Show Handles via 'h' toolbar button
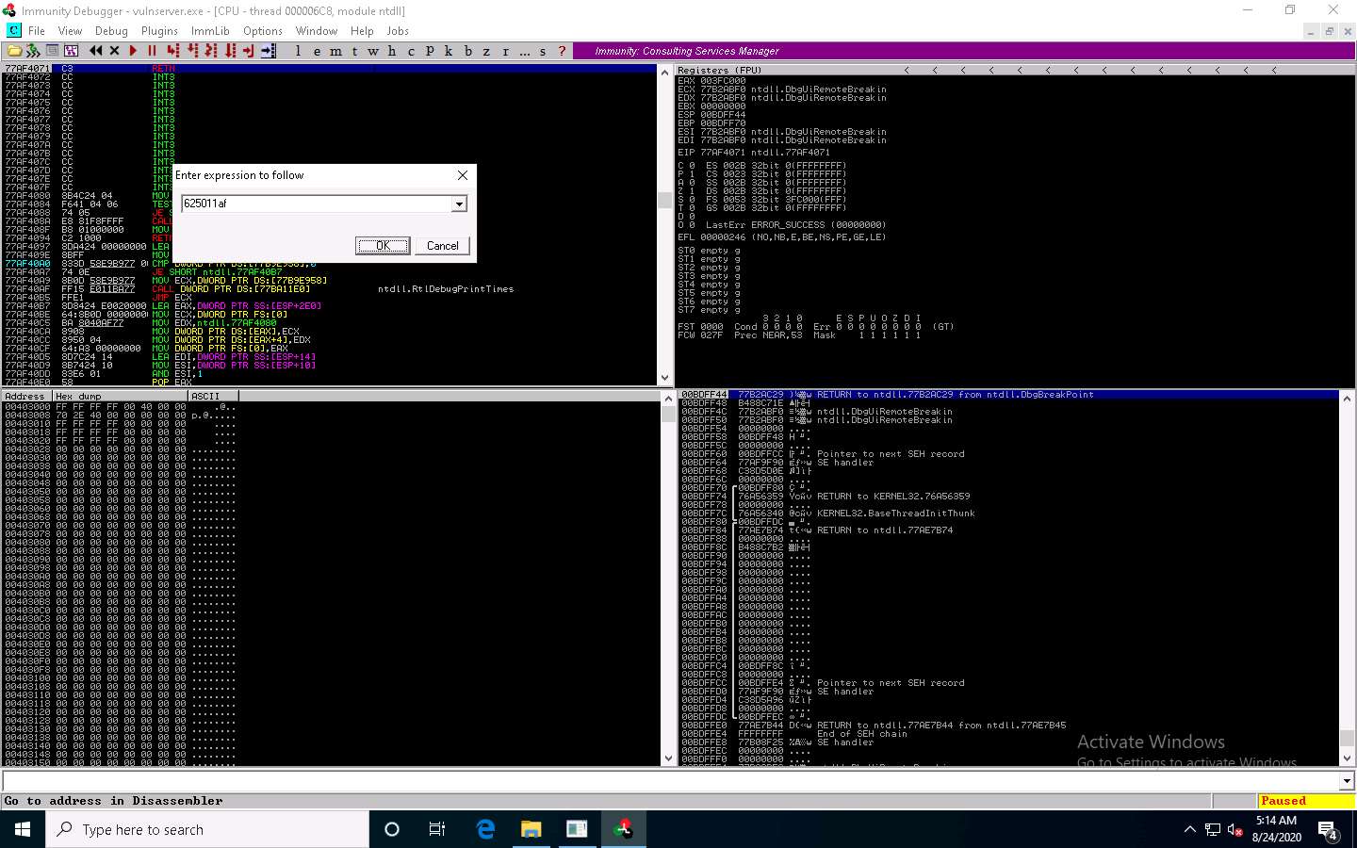The image size is (1357, 848). [x=392, y=51]
